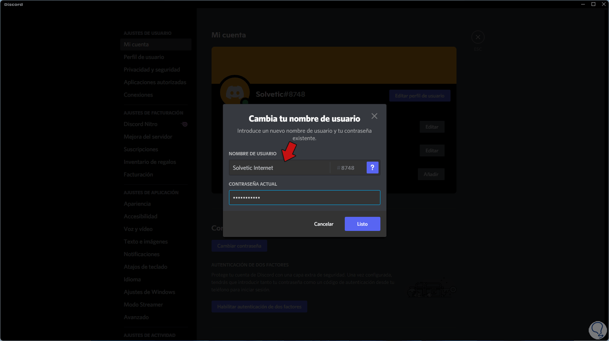Open Ajustes de Windows section
Viewport: 609px width, 341px height.
156,292
